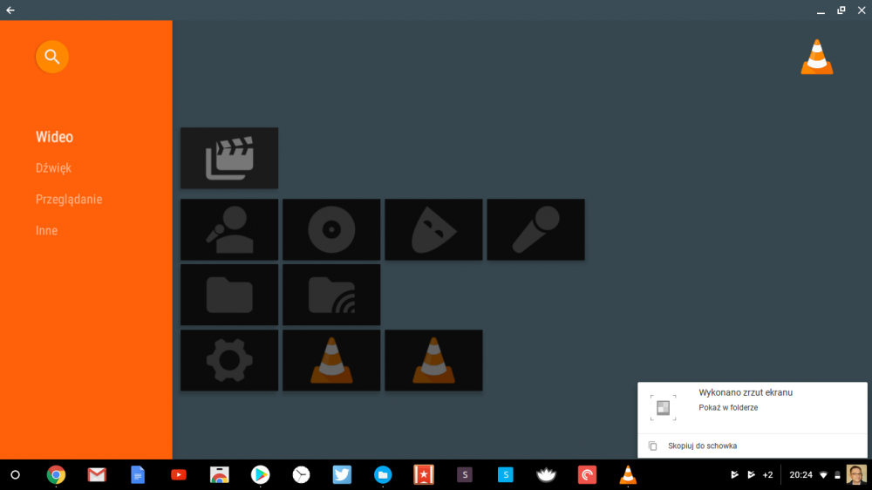Open the Chrome Web Store shelf icon

point(219,475)
